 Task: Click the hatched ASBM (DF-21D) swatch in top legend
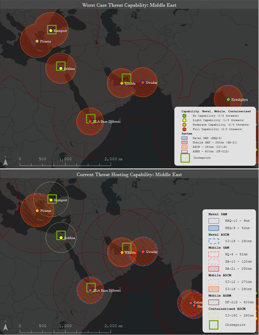[184, 152]
